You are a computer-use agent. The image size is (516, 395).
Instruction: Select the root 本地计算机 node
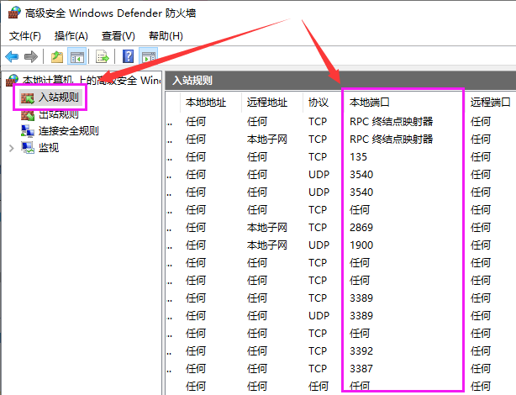click(91, 80)
